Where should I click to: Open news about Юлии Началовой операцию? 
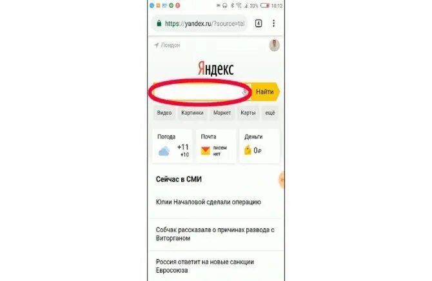click(x=208, y=202)
